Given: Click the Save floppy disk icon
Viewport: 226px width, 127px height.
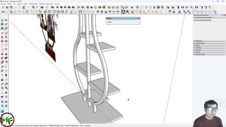Looking at the screenshot, I should pos(11,7).
